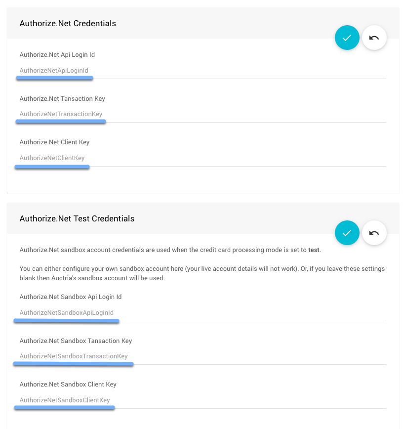Click the Authorize.Net Client Key label

(54, 142)
